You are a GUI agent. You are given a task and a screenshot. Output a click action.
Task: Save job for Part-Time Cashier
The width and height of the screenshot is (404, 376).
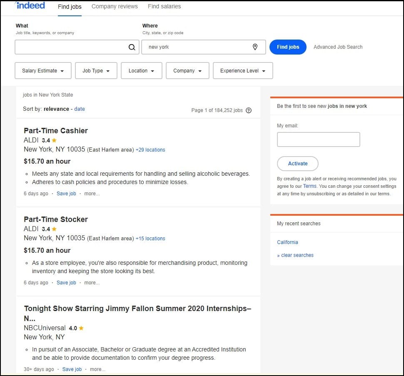(66, 193)
